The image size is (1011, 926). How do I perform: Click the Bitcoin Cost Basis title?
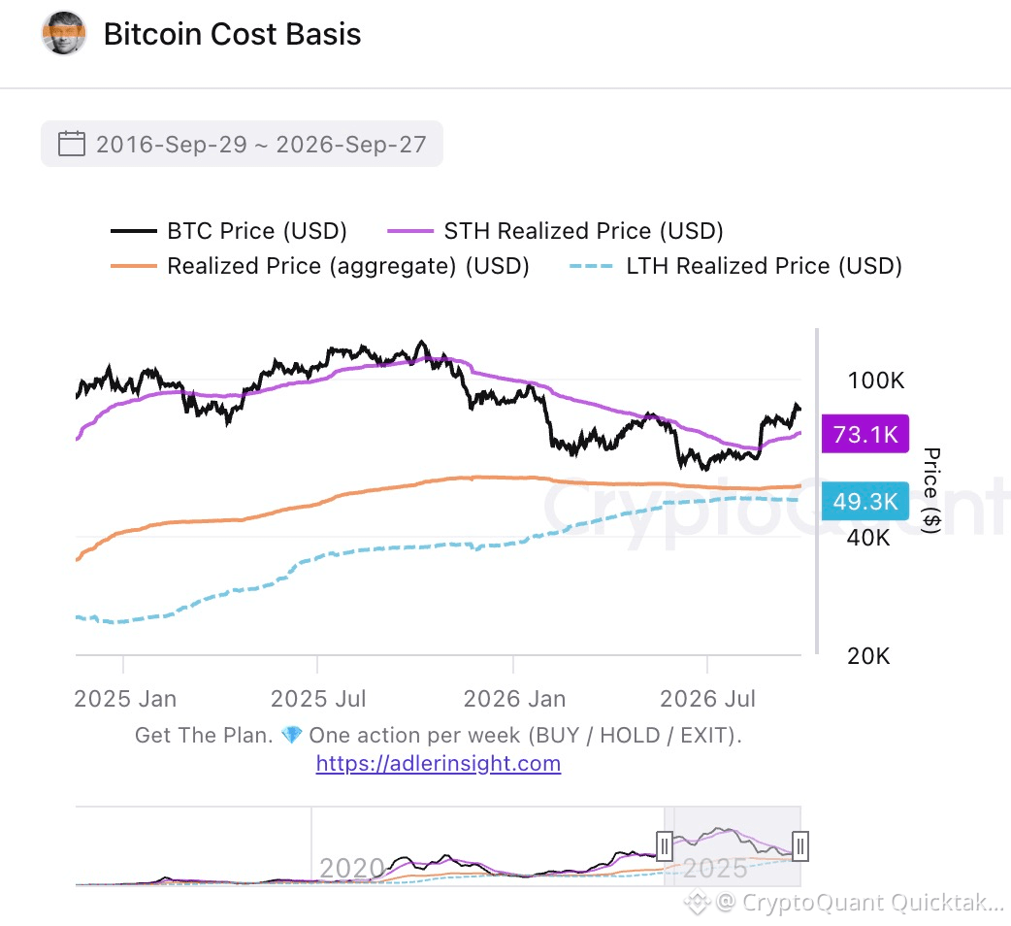click(x=232, y=34)
